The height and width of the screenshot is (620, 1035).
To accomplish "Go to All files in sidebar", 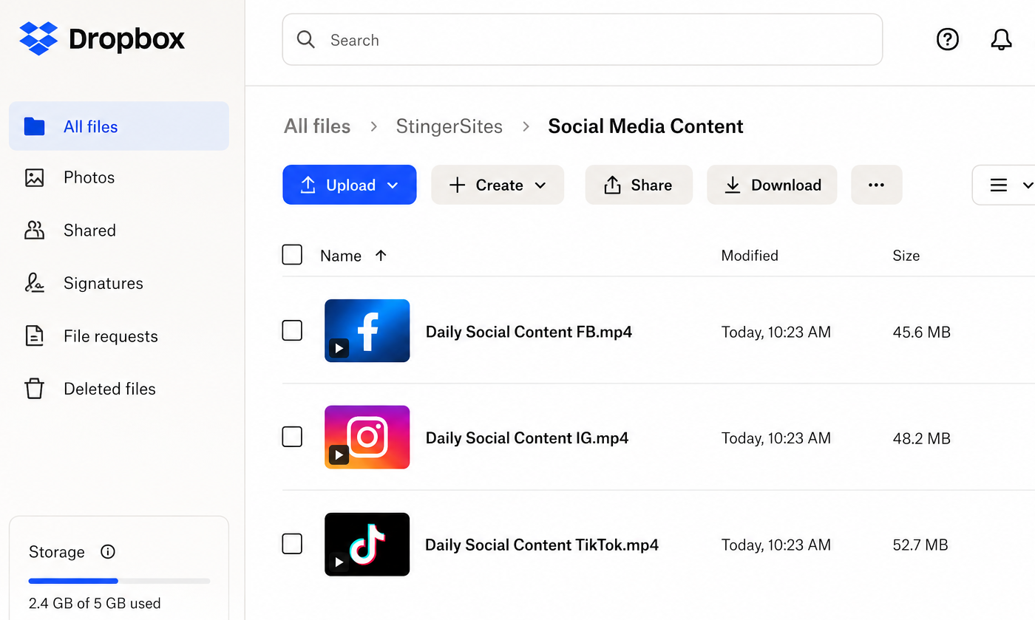I will [119, 126].
